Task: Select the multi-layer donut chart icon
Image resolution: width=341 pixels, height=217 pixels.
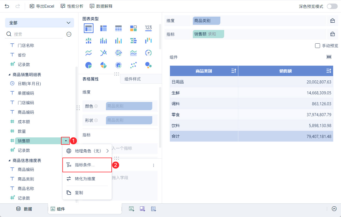Action: [x=118, y=65]
